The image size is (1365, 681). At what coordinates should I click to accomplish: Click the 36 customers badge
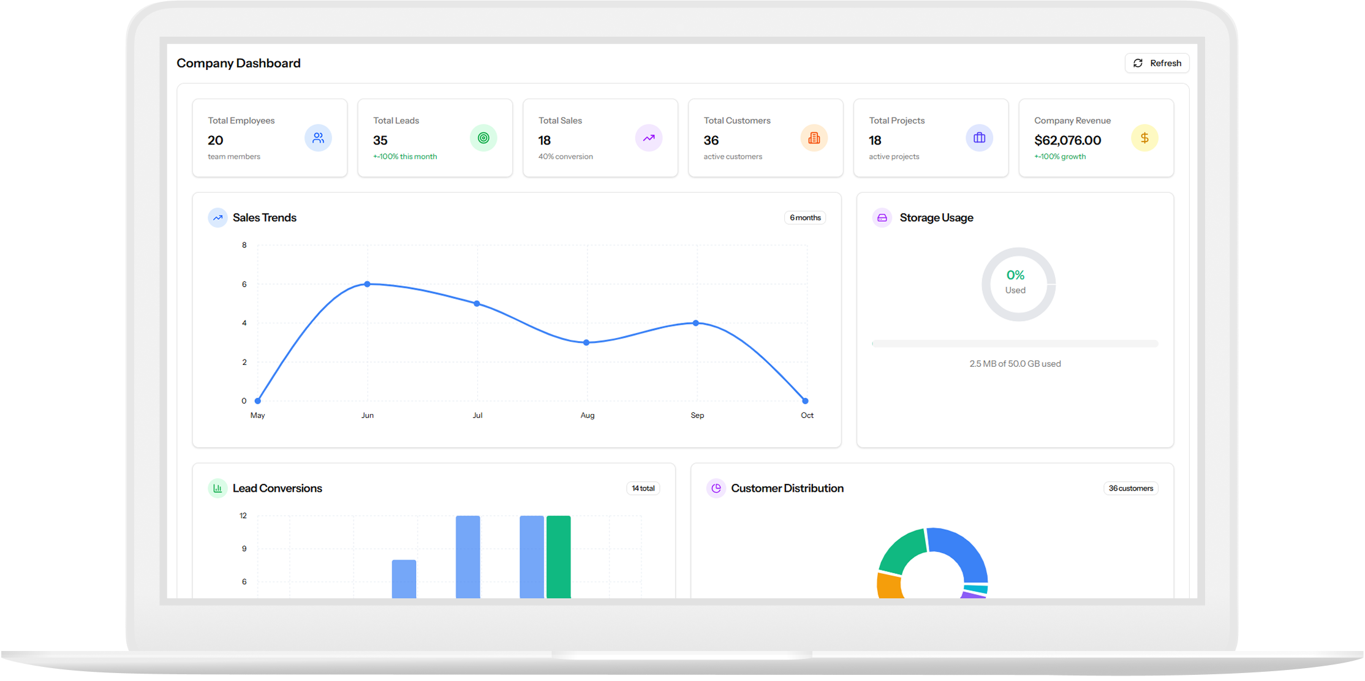point(1130,488)
